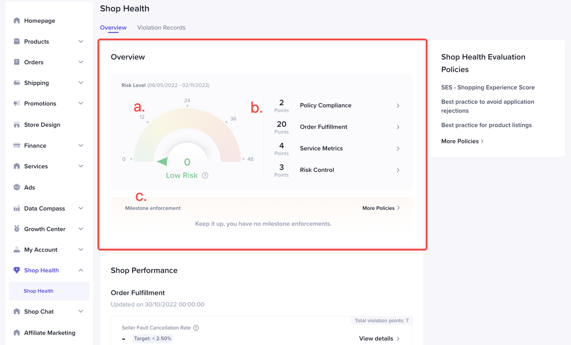Click View details for cancellation rate
The width and height of the screenshot is (571, 345).
point(379,338)
